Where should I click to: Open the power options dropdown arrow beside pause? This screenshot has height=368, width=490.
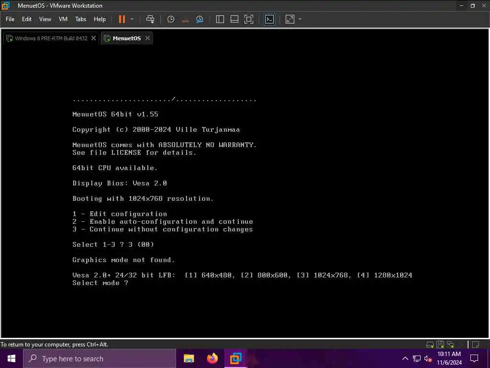[x=132, y=19]
